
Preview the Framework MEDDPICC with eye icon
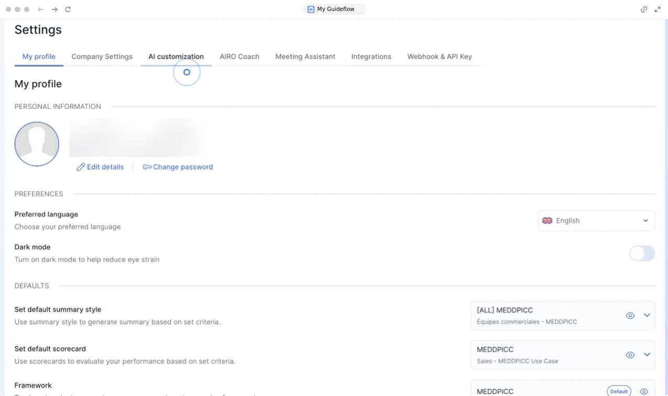644,391
